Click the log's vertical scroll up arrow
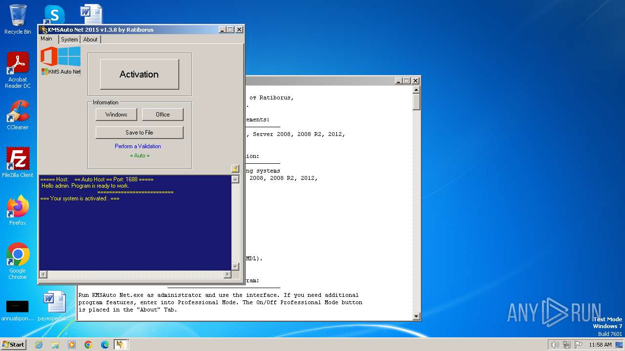 coord(235,179)
